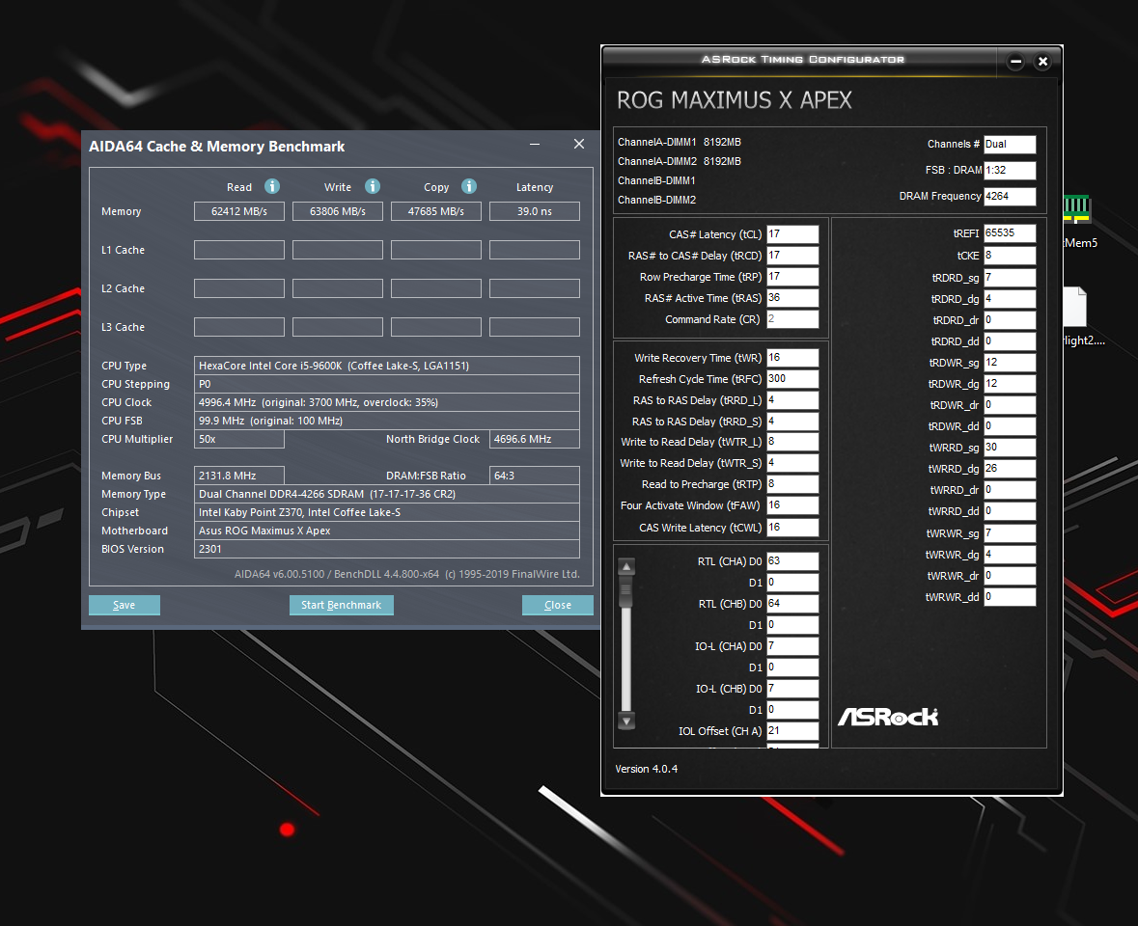Click the tWRWR_sg field
The image size is (1138, 926).
pos(1010,533)
